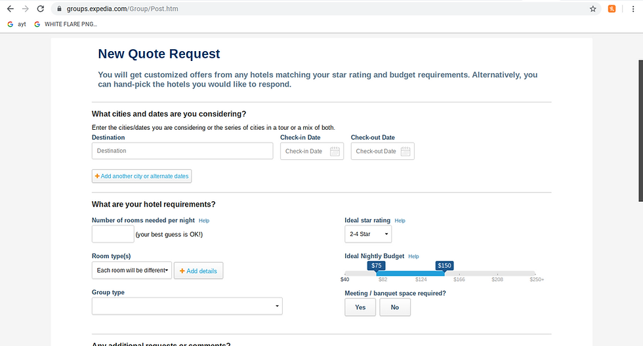Select No for meeting space required
Screen dimensions: 643x346
coord(394,307)
